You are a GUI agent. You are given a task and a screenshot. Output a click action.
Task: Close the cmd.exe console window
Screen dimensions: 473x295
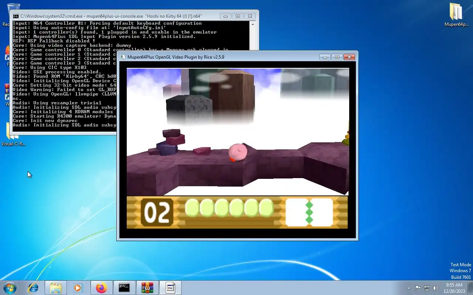pyautogui.click(x=250, y=16)
